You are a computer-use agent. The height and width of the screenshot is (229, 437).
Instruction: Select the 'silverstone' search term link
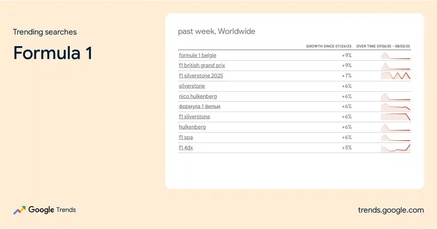point(192,86)
